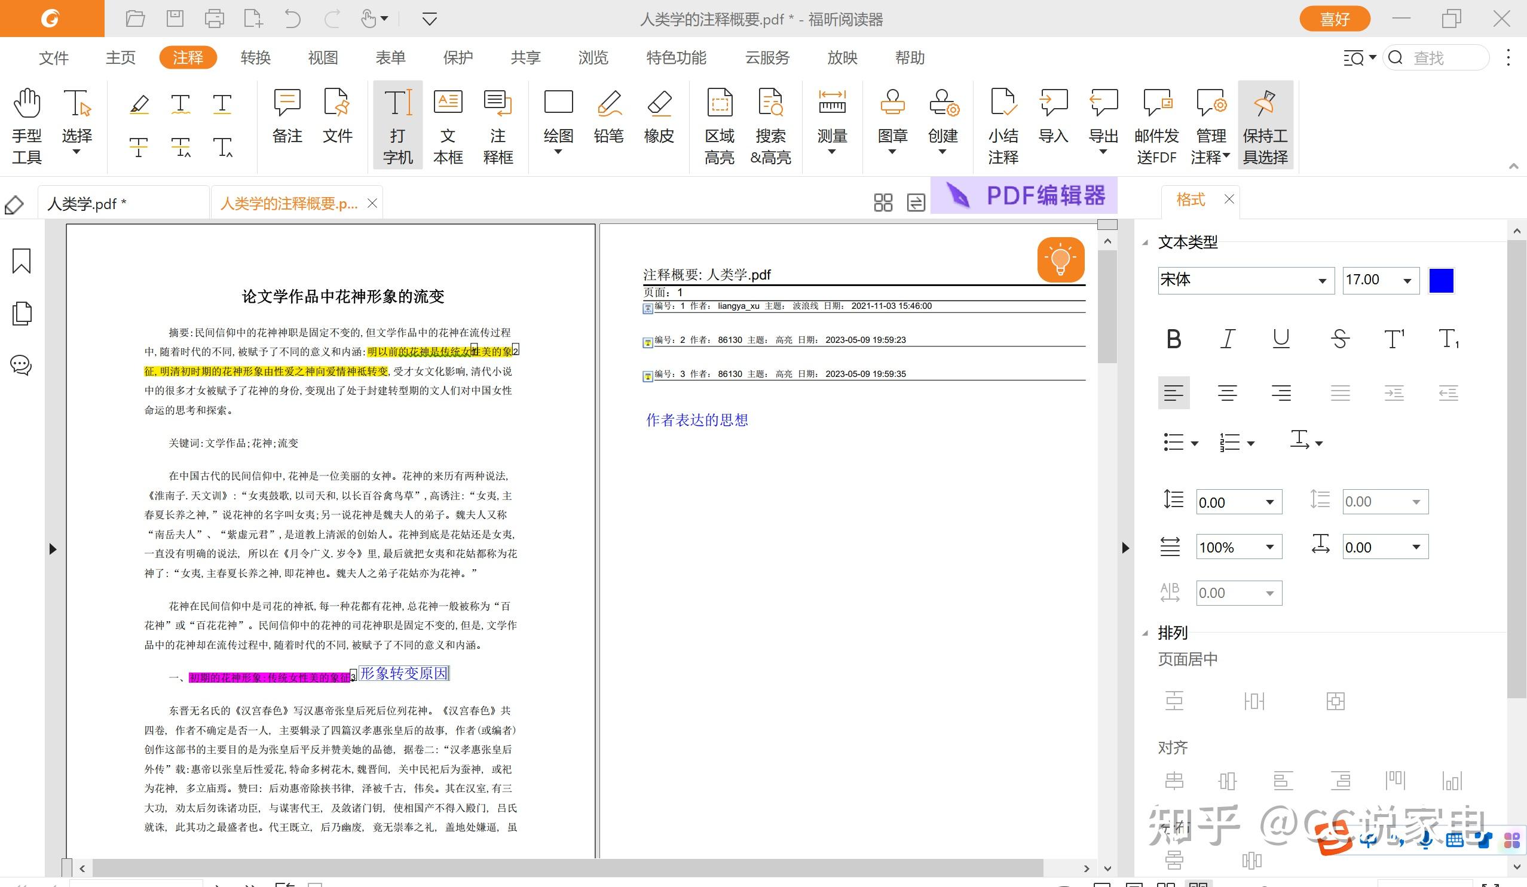
Task: Open the PDF编辑器 banner
Action: point(1024,196)
